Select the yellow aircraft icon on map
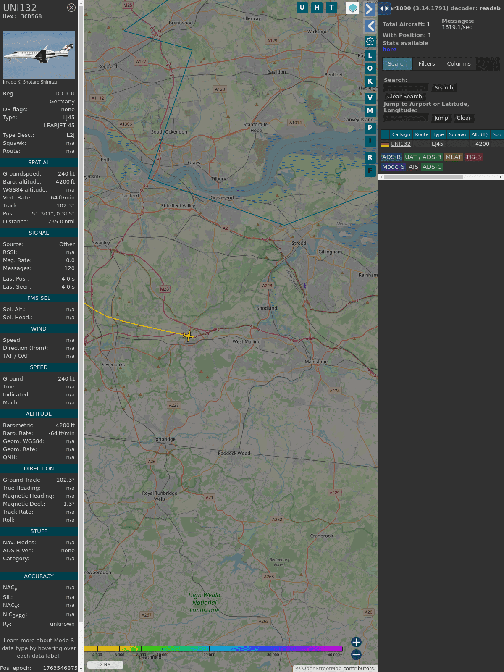This screenshot has height=672, width=504. (189, 336)
